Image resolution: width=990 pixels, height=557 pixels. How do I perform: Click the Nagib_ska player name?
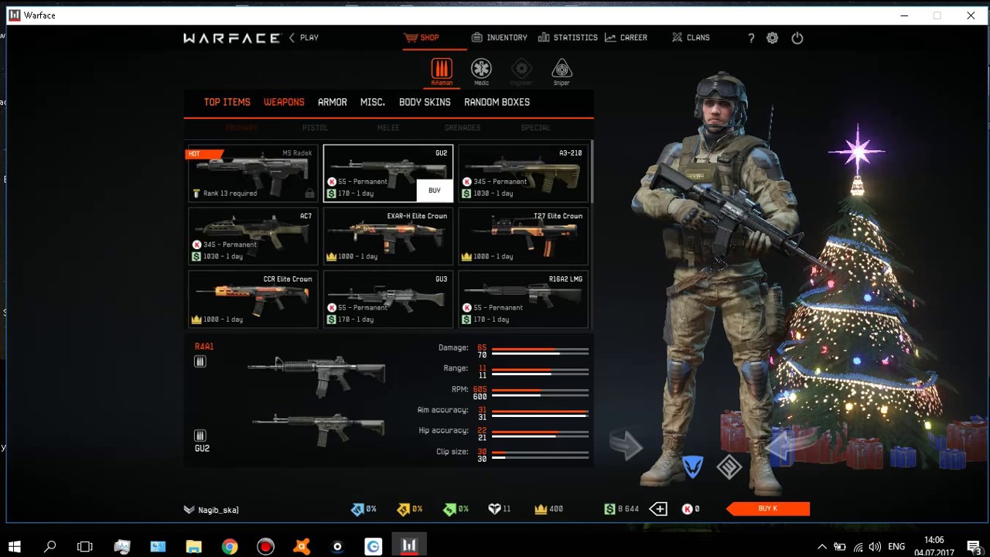[x=218, y=510]
